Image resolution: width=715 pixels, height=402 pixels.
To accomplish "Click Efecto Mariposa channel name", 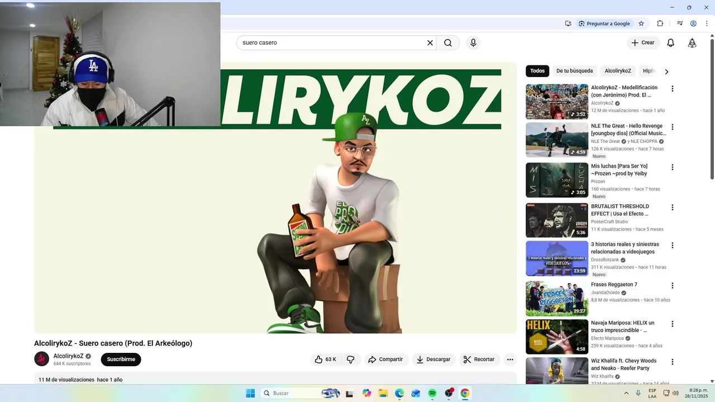I will point(607,338).
